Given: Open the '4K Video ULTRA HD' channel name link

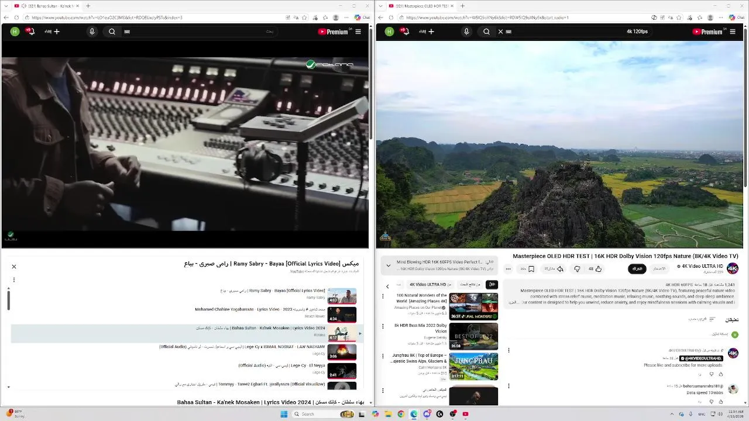Looking at the screenshot, I should 702,266.
